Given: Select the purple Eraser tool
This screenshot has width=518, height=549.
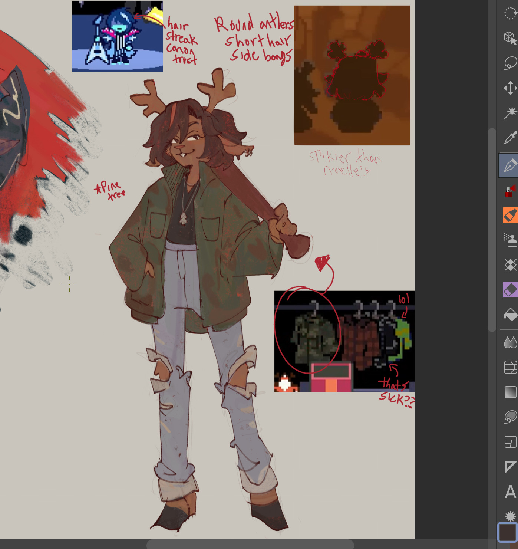Looking at the screenshot, I should pos(510,290).
